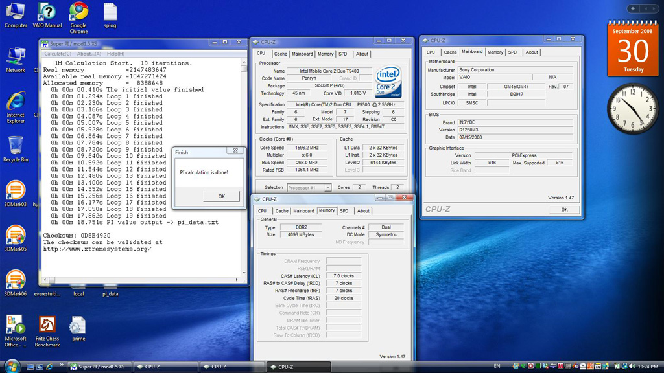Click the Windows Start orb

tap(12, 367)
